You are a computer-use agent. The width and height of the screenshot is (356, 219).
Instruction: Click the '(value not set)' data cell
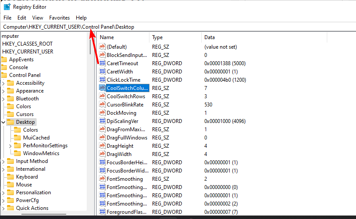220,47
